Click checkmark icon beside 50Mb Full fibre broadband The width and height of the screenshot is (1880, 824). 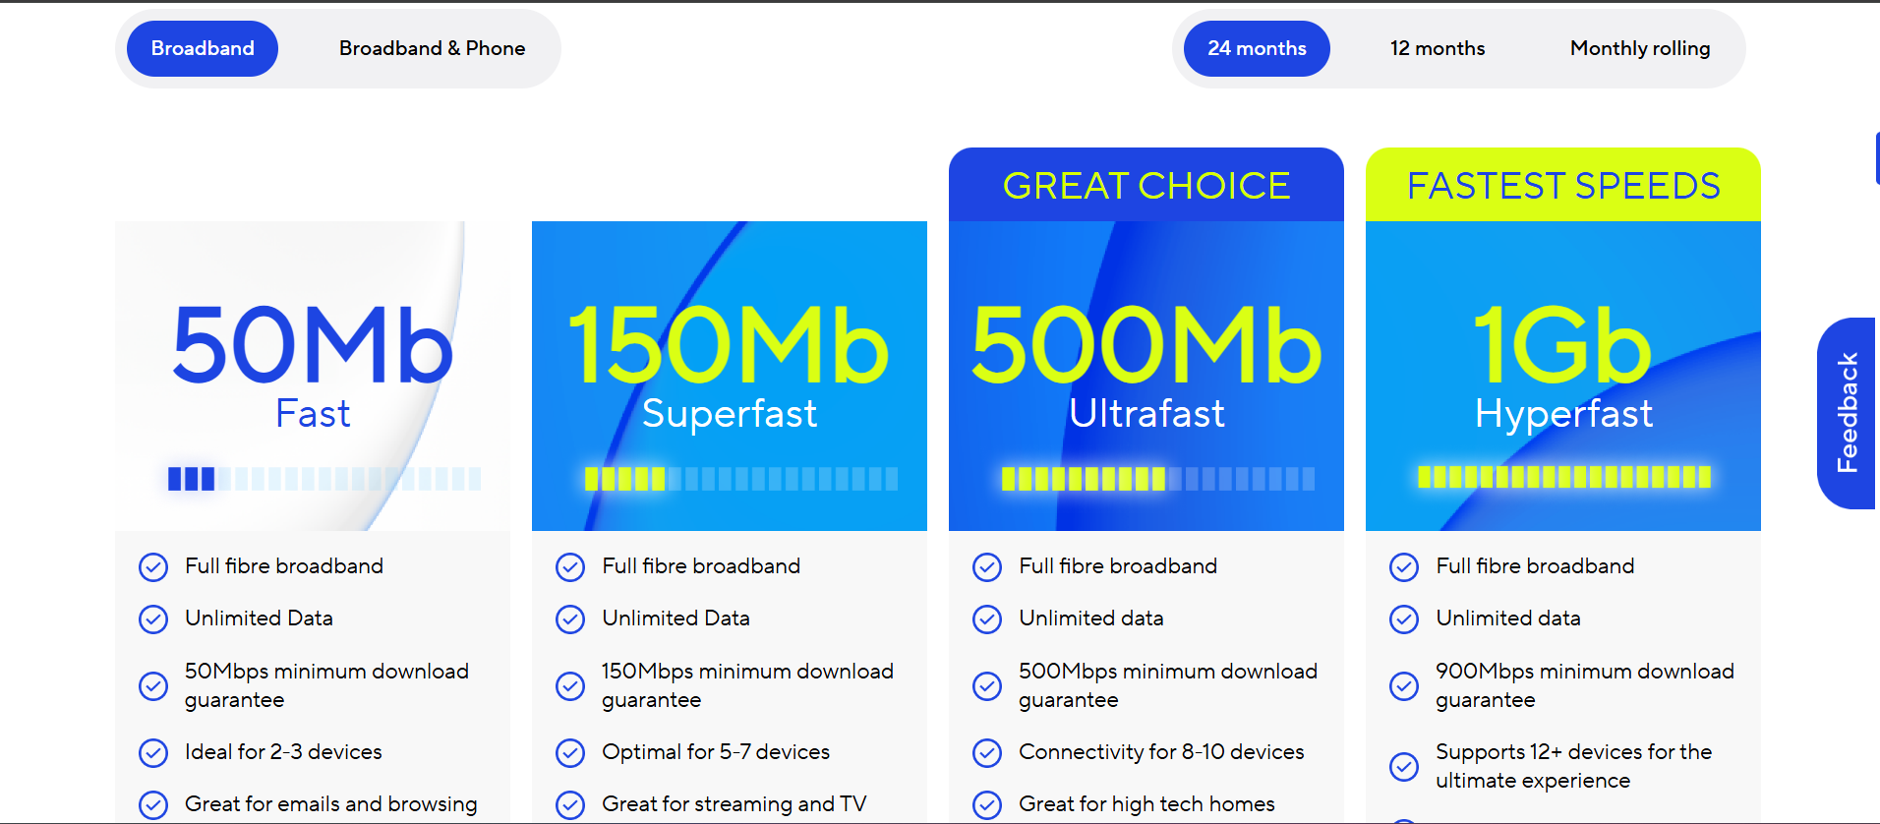[x=153, y=567]
